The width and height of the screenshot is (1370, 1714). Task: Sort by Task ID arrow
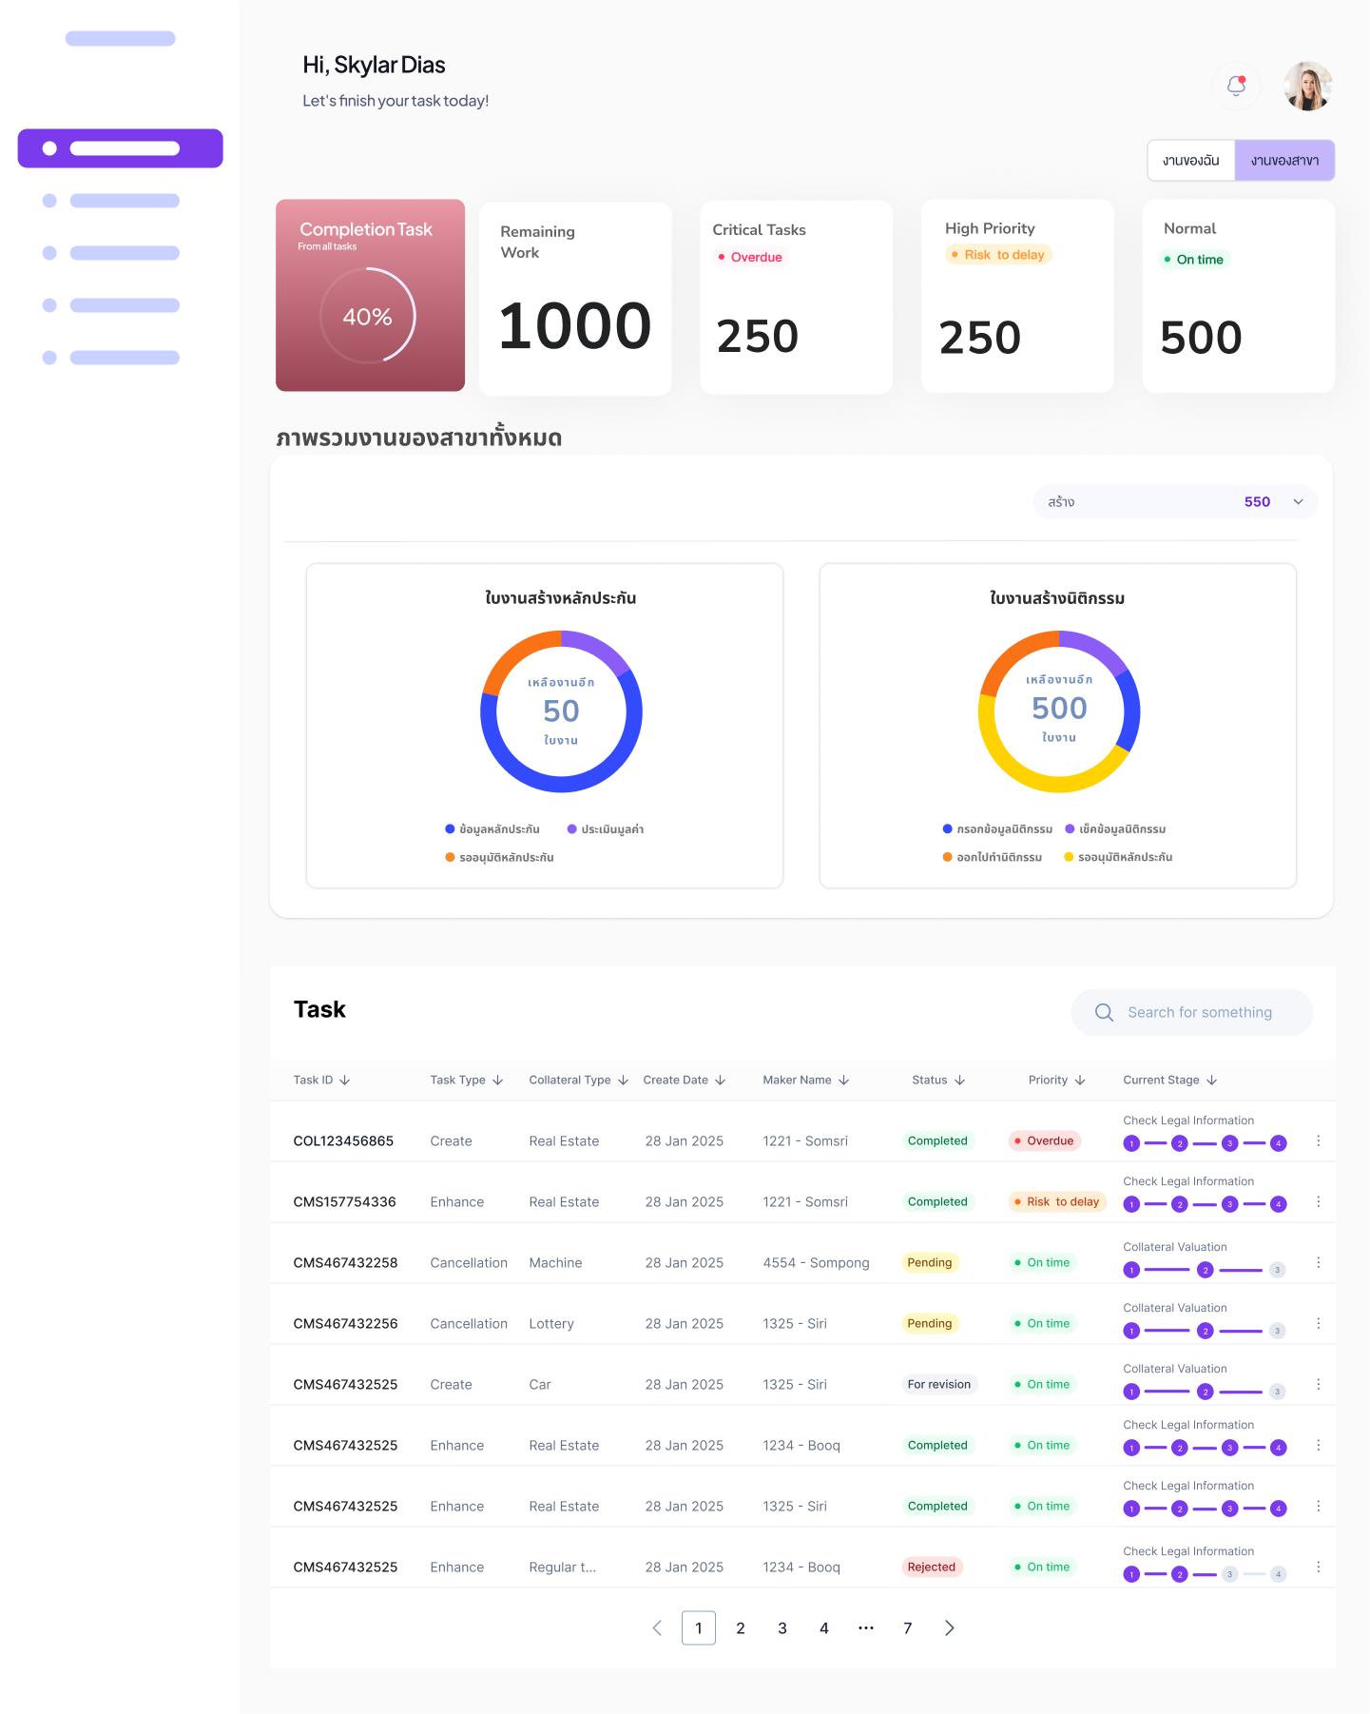point(345,1081)
